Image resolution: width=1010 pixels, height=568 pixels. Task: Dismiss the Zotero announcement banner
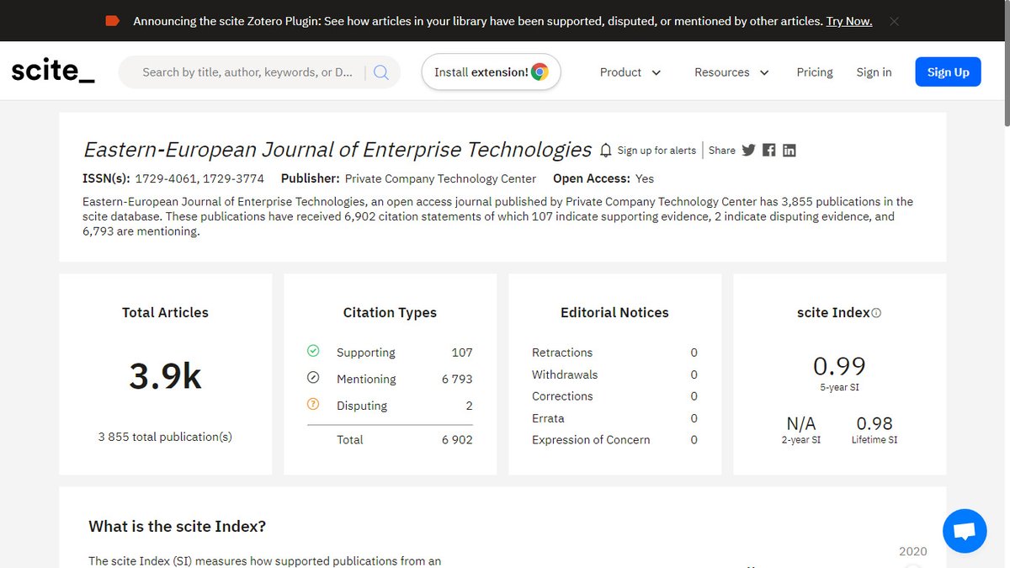pos(894,21)
